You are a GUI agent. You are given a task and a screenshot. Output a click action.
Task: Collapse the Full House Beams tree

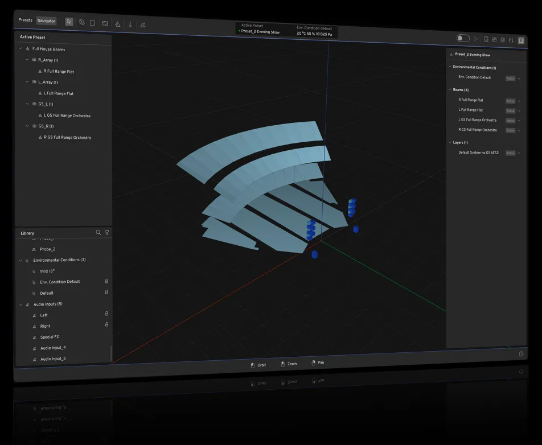pyautogui.click(x=21, y=49)
